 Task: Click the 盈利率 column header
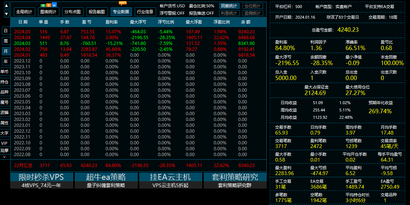112,22
